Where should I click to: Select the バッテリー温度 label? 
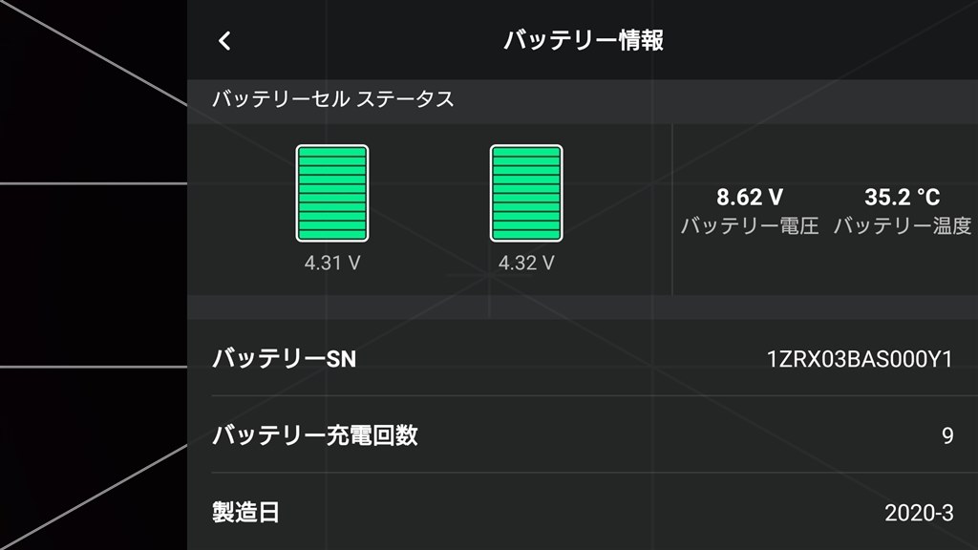[903, 225]
